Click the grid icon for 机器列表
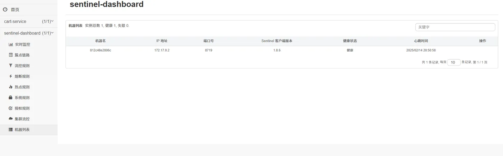 [11, 129]
